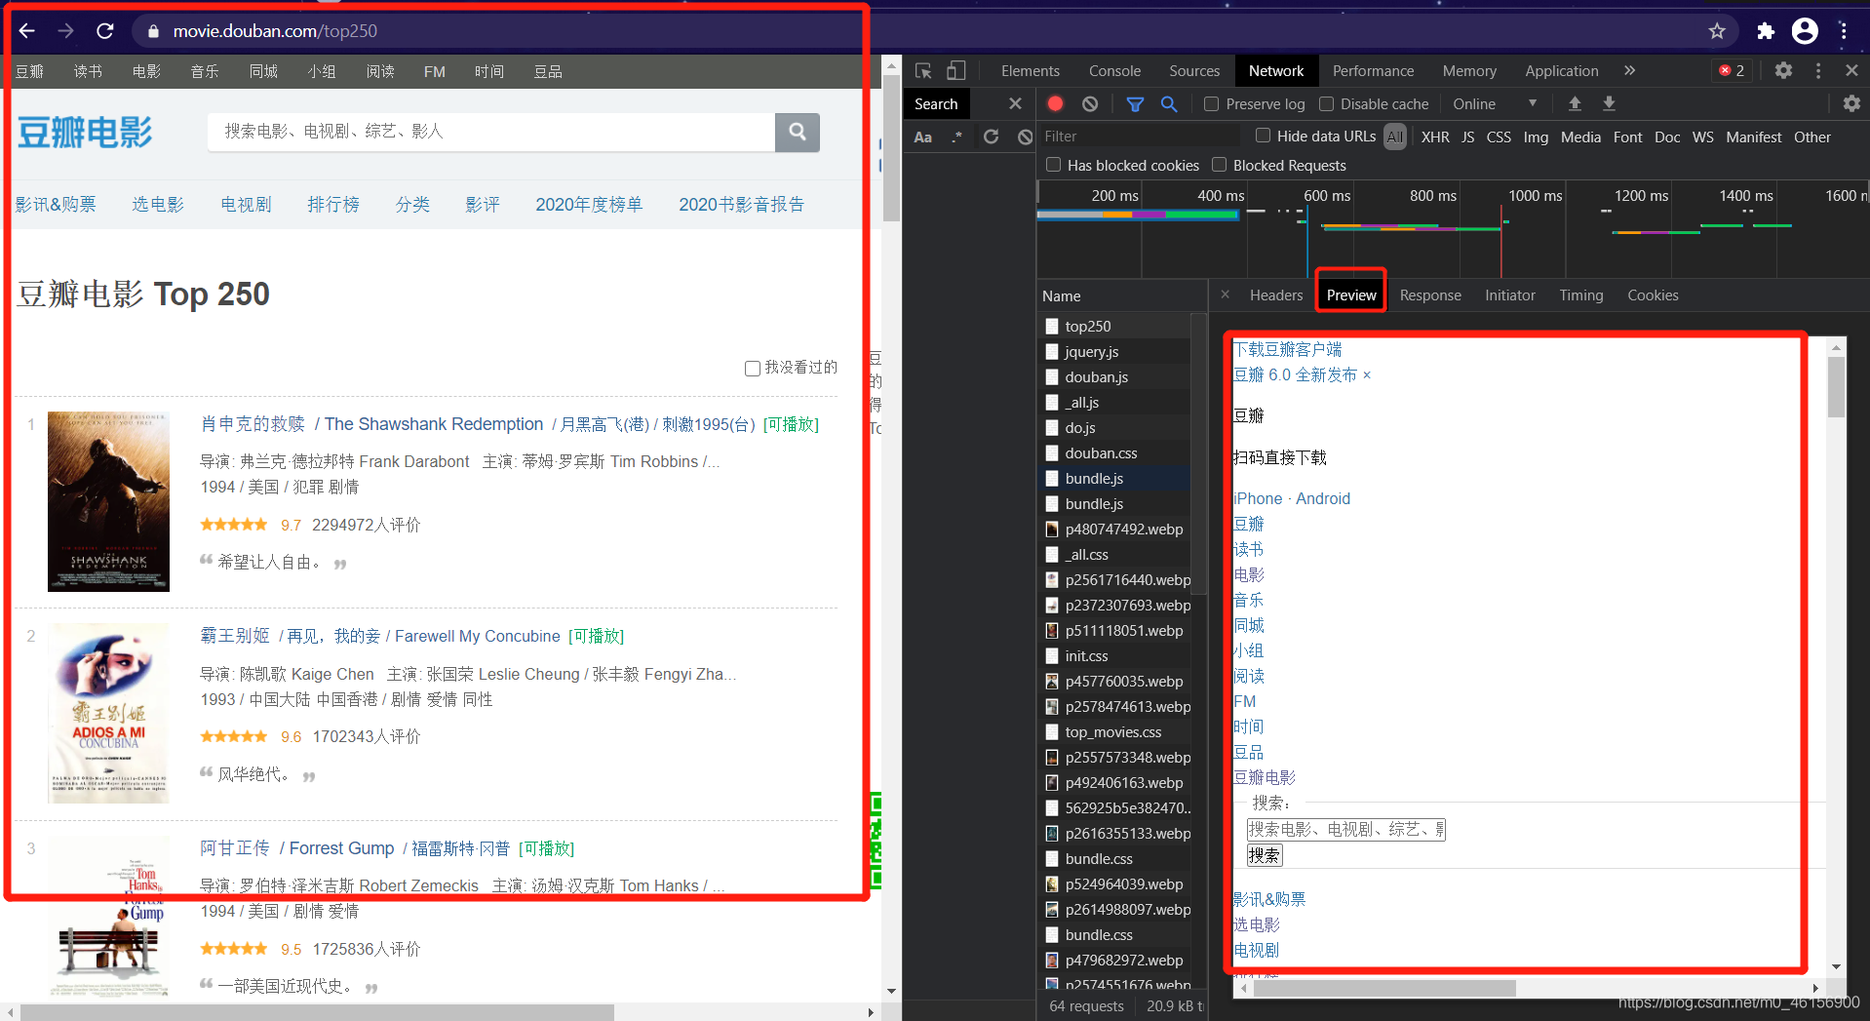Toggle regular expression in search panel
This screenshot has height=1021, width=1870.
click(957, 137)
